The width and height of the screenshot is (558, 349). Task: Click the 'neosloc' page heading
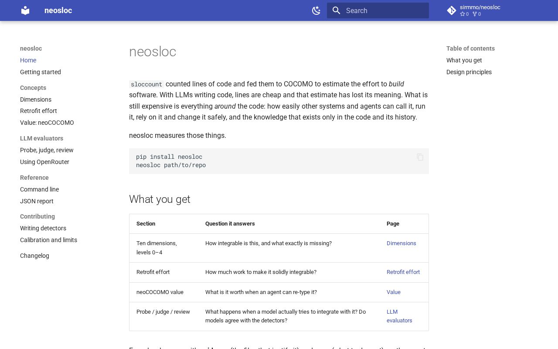[x=153, y=52]
